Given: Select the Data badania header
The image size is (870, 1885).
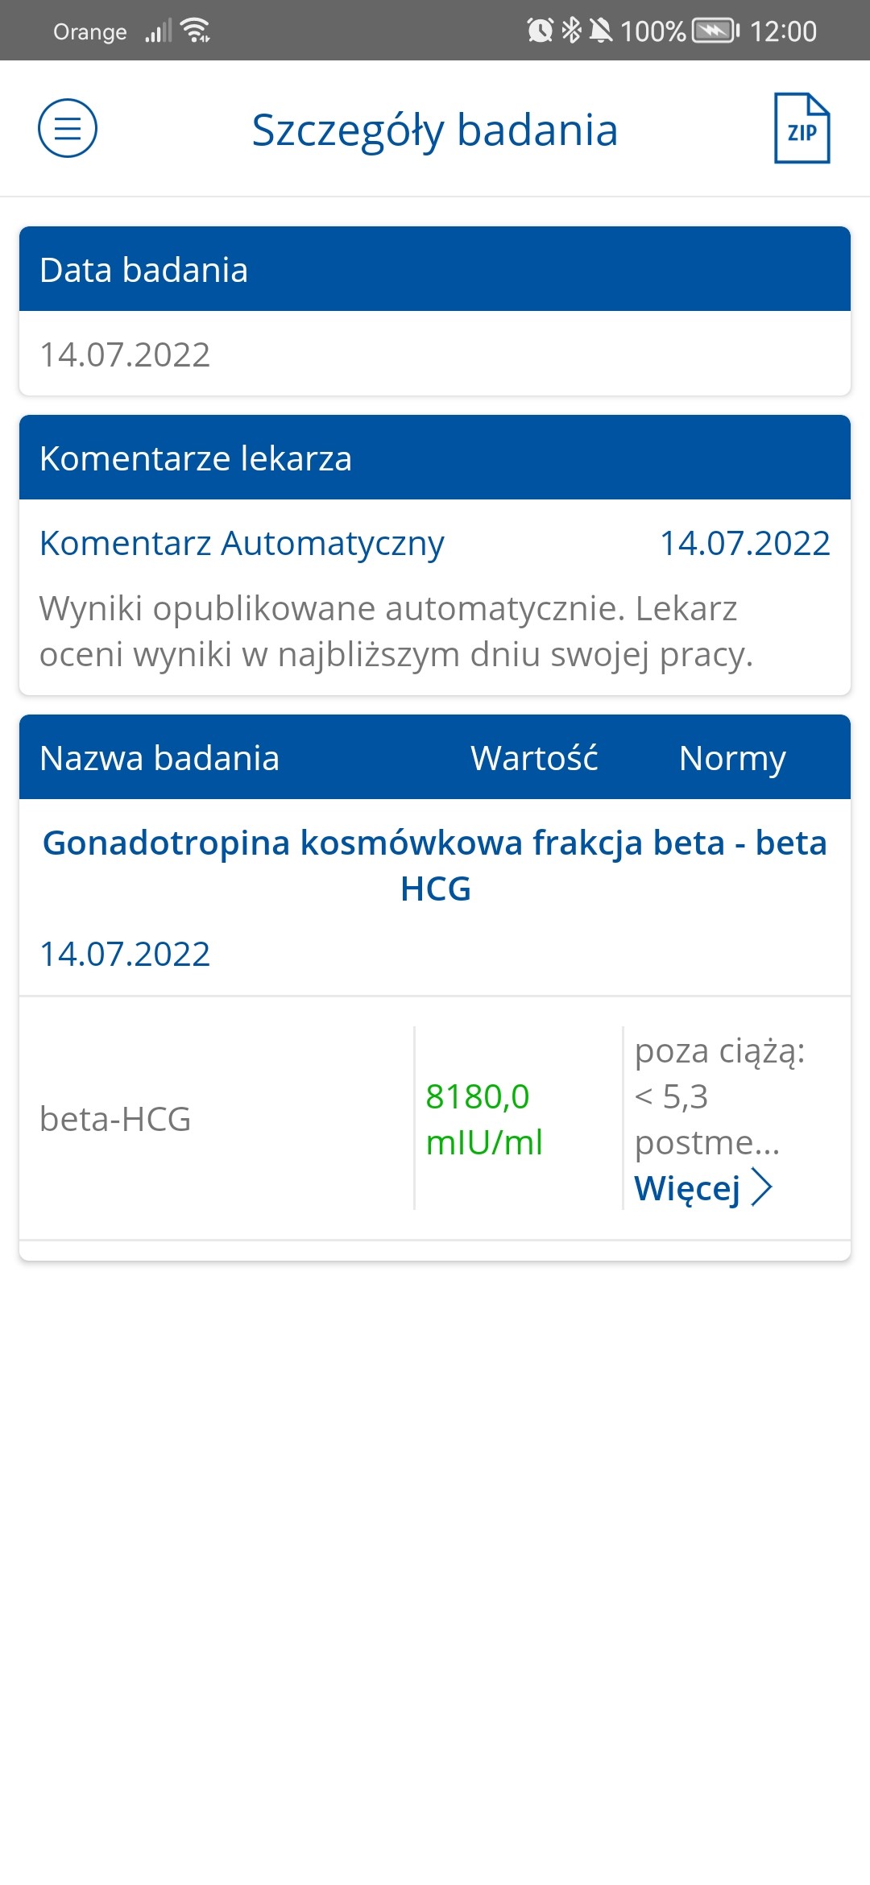Looking at the screenshot, I should 435,270.
